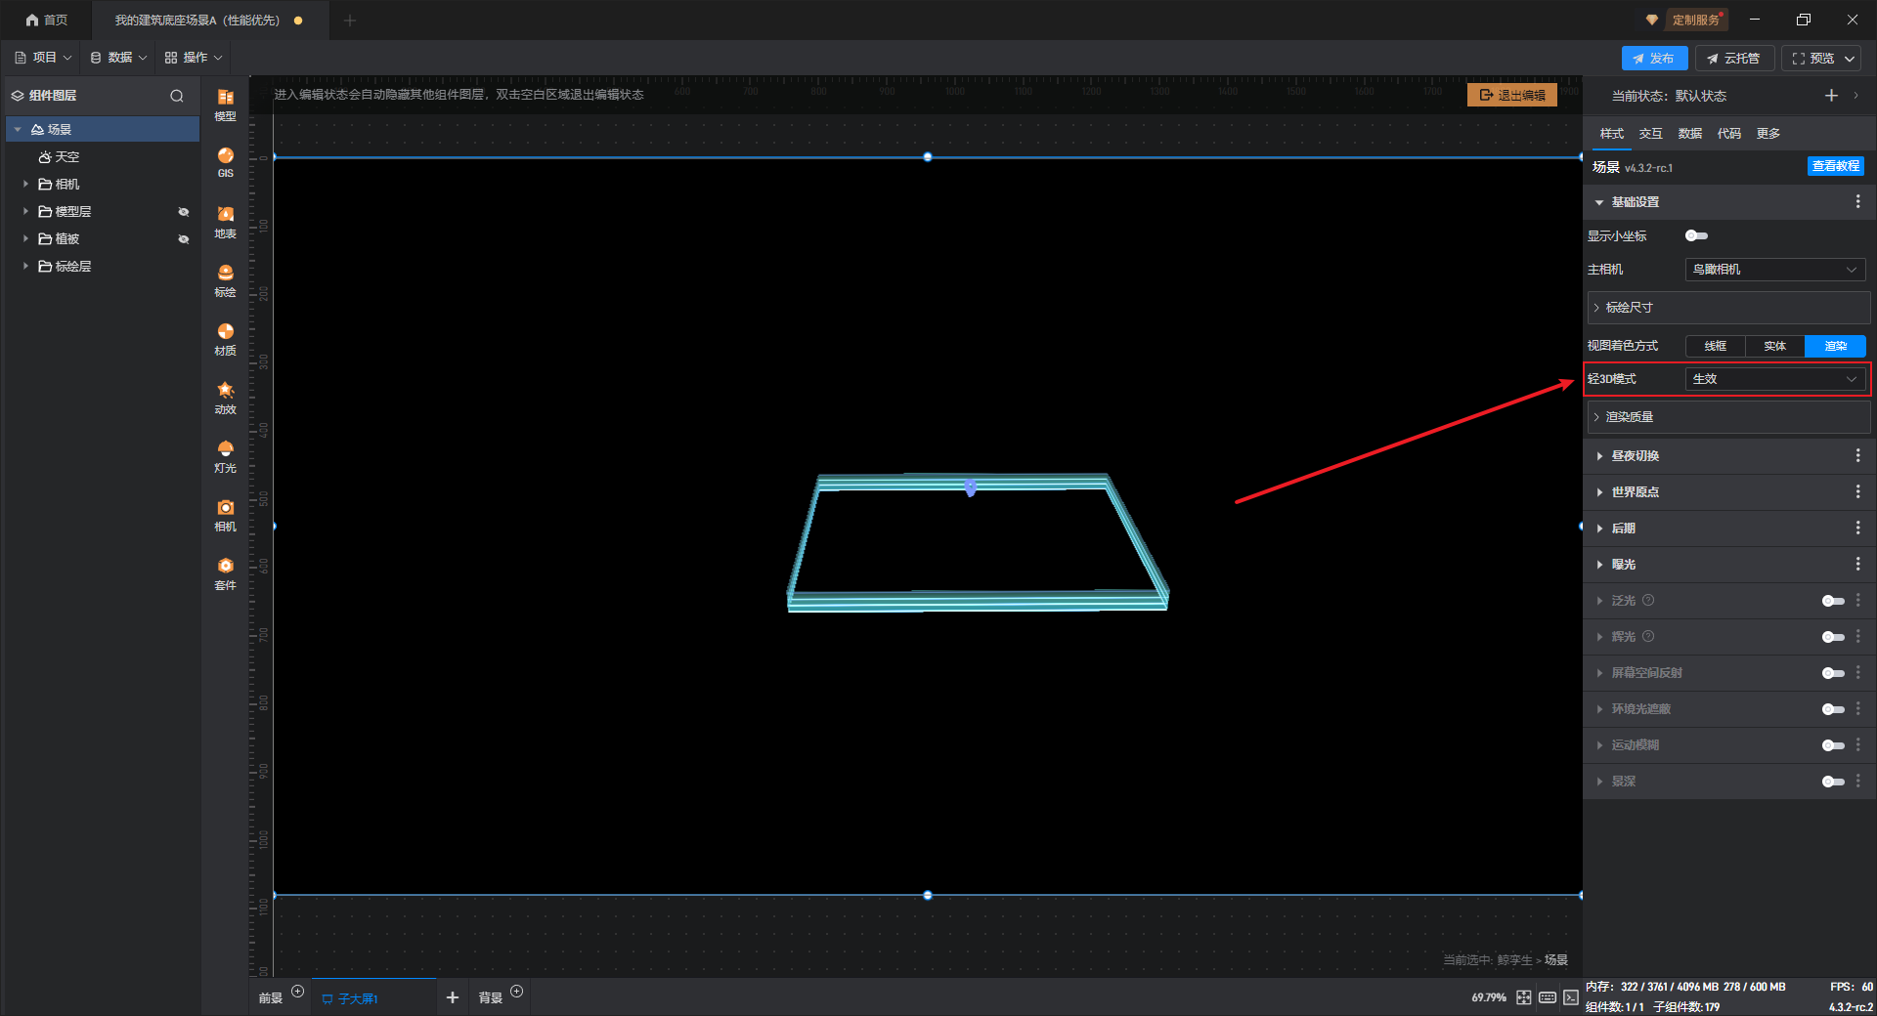Click the 云托管 button

[1734, 59]
